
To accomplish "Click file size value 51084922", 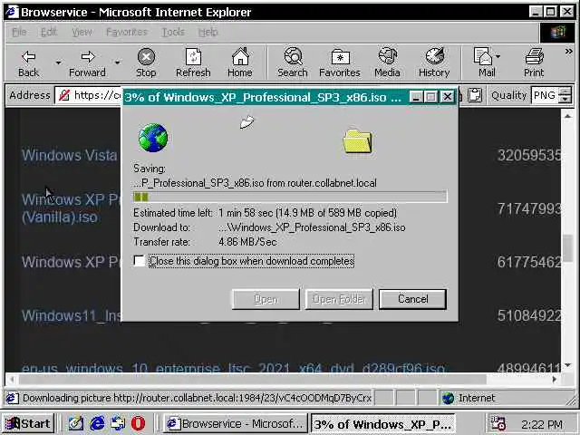I will click(x=529, y=315).
